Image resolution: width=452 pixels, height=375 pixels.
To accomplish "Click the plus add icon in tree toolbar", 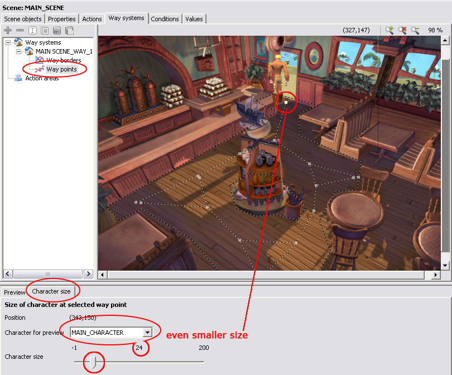I will (x=8, y=30).
